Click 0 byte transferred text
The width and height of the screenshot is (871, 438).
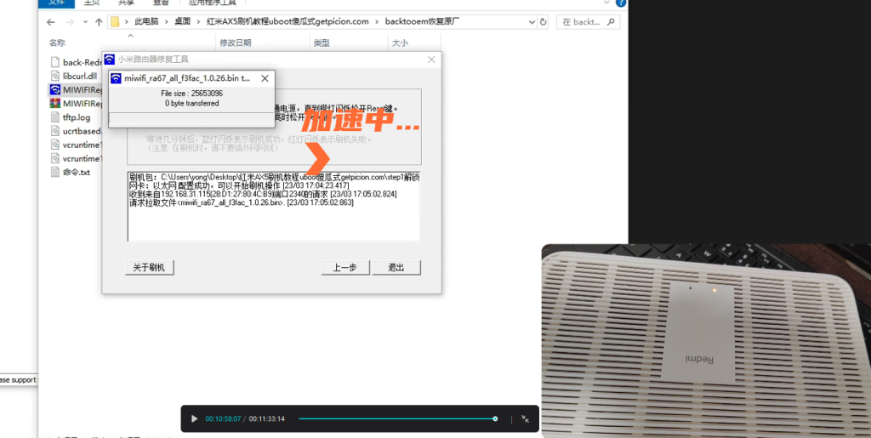[x=191, y=103]
